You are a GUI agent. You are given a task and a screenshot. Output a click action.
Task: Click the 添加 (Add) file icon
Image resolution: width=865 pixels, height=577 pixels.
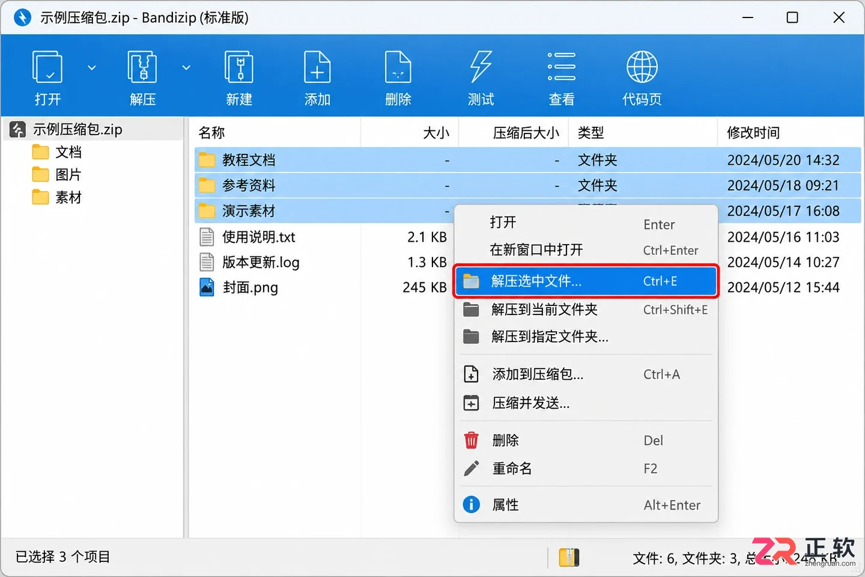coord(317,67)
